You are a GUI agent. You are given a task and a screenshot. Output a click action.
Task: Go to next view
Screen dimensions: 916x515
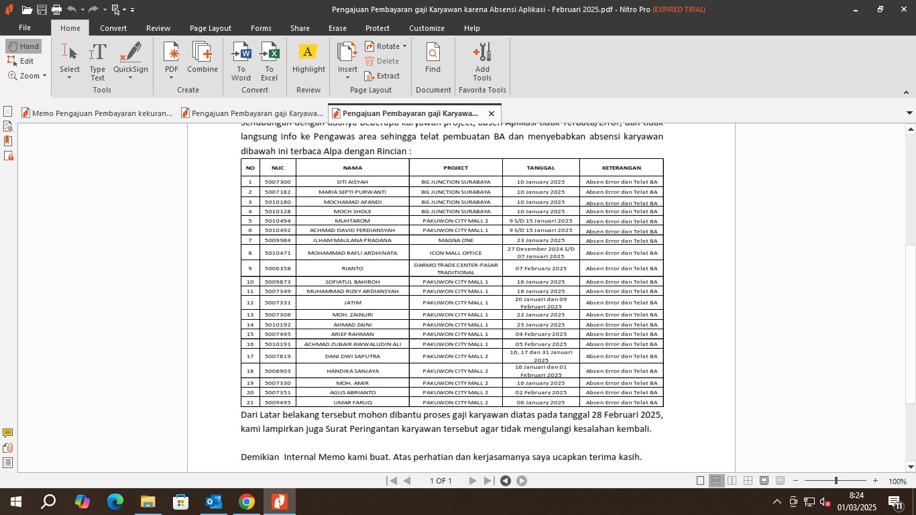click(522, 481)
